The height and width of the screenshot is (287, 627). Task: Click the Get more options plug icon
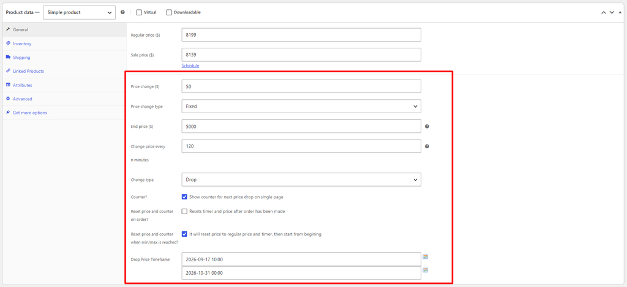coord(8,113)
